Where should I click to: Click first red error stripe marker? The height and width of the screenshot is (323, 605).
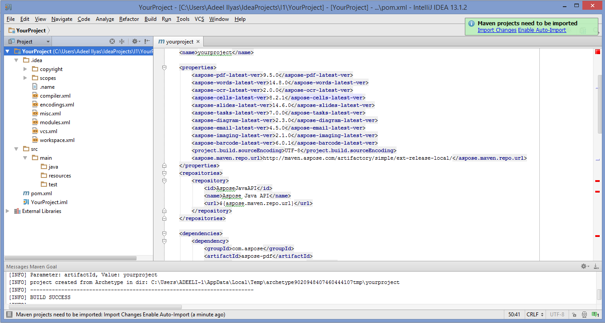coord(597,181)
